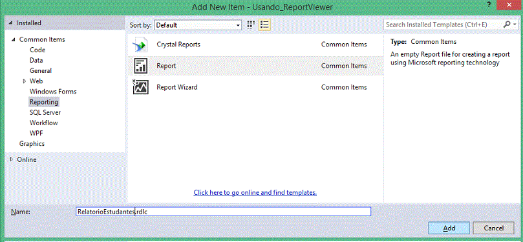Click into the Name text field
This screenshot has width=523, height=242.
223,212
